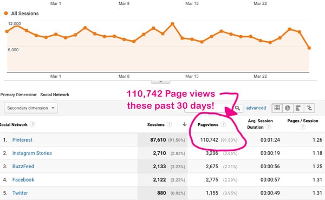Open the Pinterest social network row
The height and width of the screenshot is (200, 325).
(22, 140)
